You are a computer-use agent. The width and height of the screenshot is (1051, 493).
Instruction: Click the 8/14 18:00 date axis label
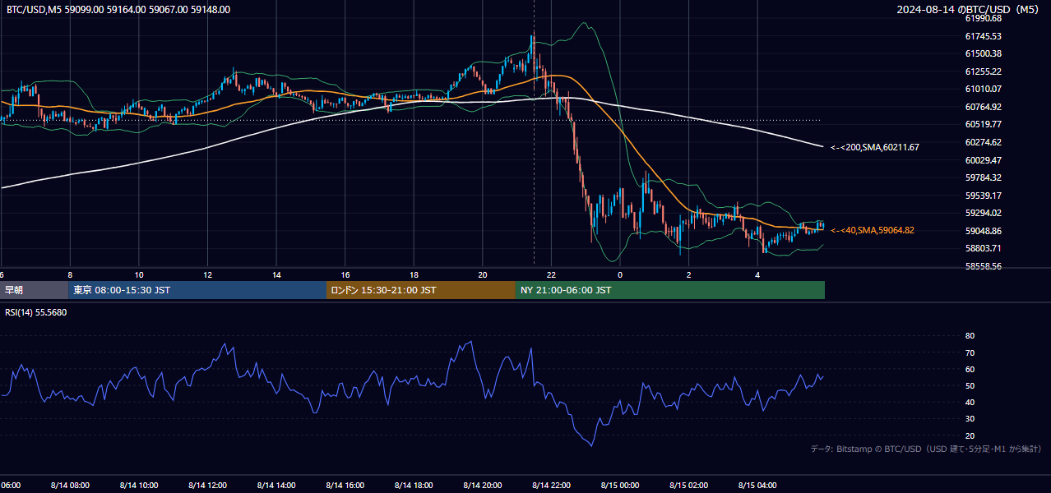pyautogui.click(x=414, y=486)
